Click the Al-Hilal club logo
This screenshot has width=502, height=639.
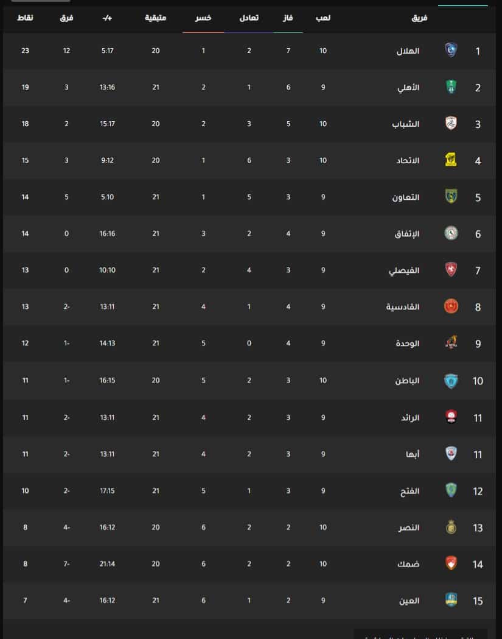point(451,50)
